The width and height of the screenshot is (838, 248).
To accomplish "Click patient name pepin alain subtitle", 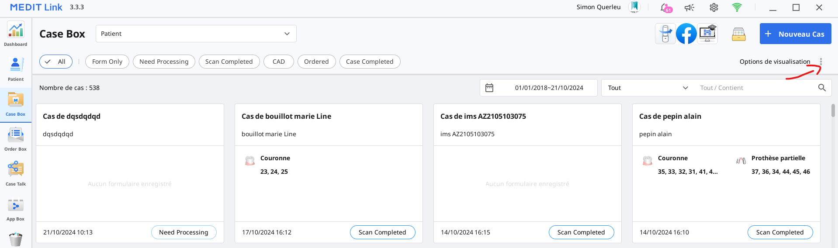I will tap(655, 134).
